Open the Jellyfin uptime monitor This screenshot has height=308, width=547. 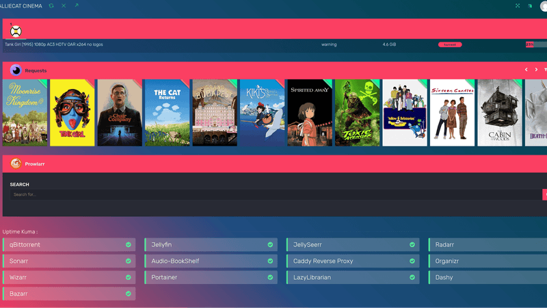click(x=211, y=245)
